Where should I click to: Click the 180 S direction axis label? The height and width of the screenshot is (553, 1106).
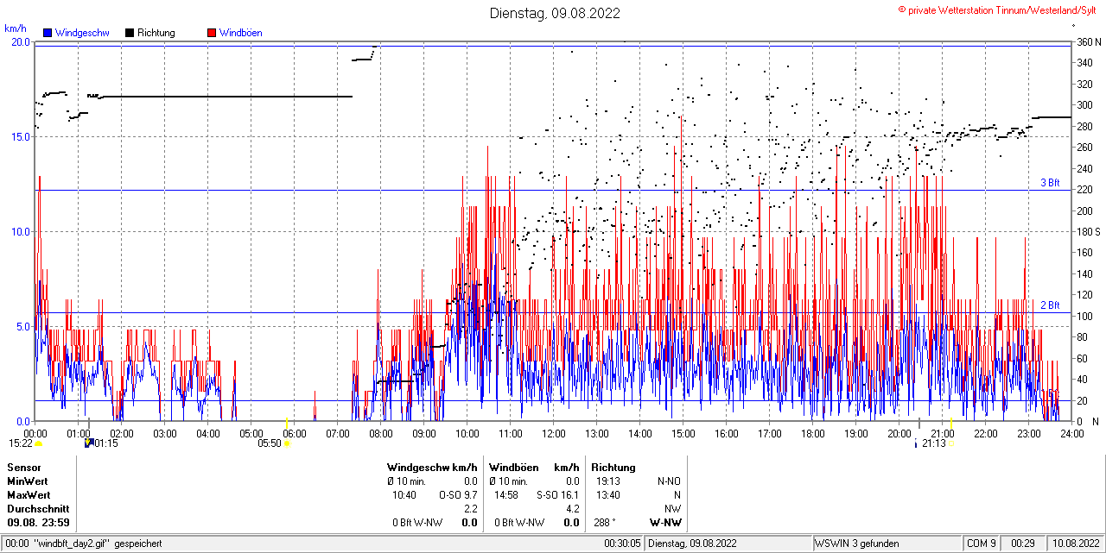coord(1089,231)
